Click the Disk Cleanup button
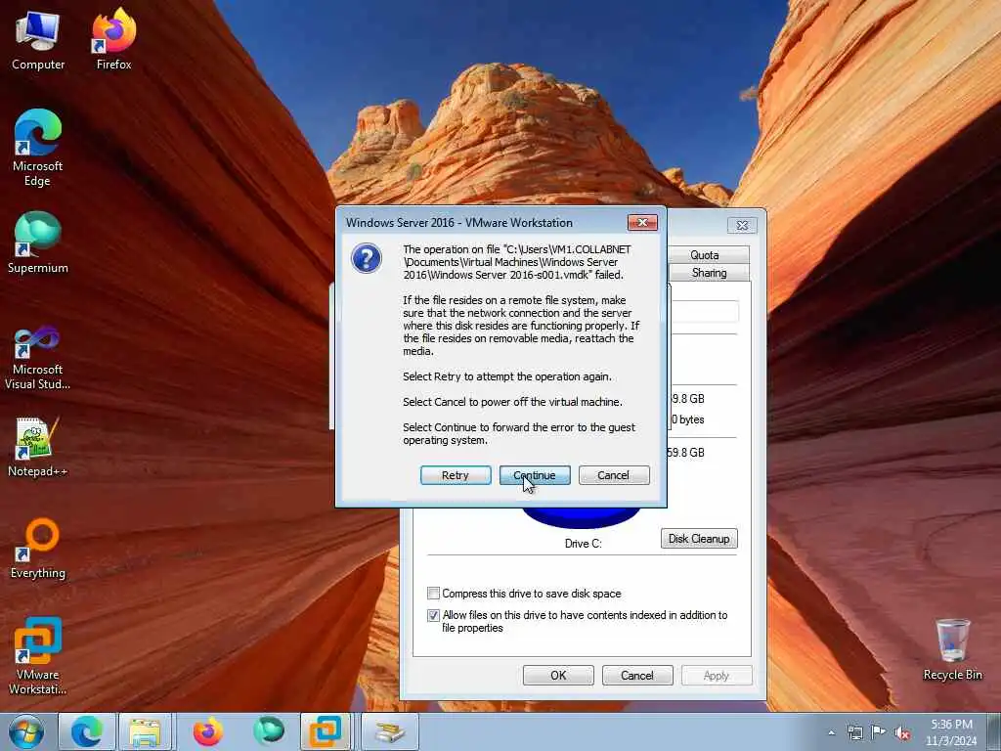Image resolution: width=1001 pixels, height=751 pixels. pos(699,539)
